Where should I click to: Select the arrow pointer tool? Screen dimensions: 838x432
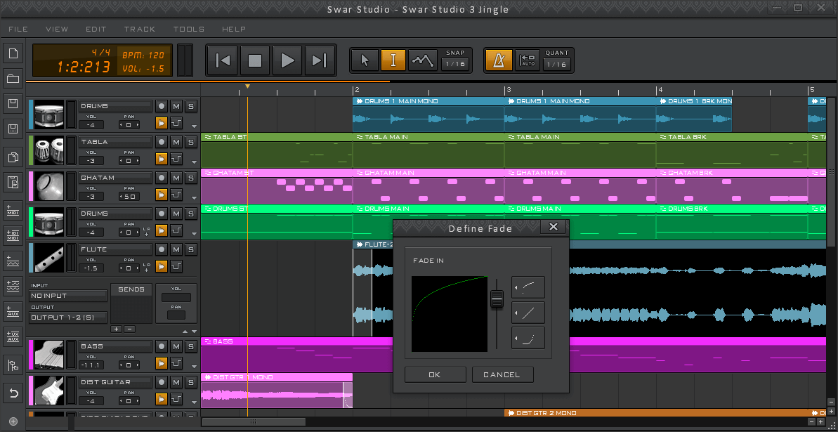365,60
